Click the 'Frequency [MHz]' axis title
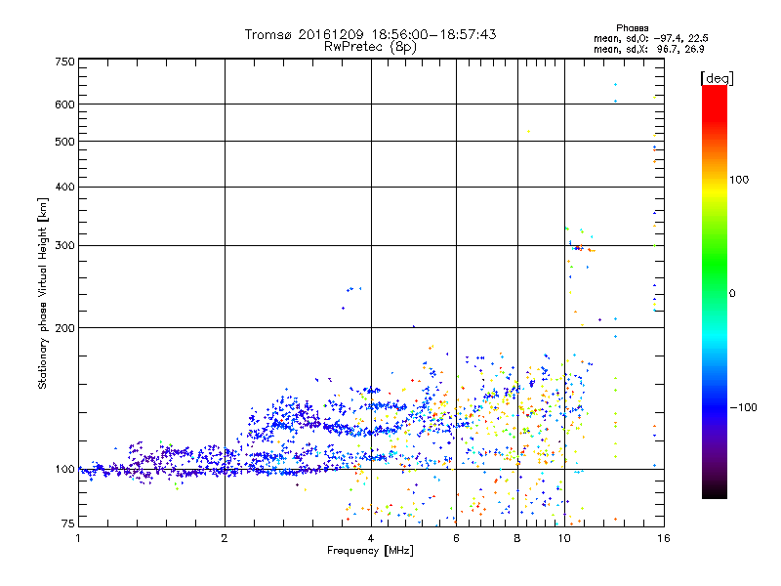The width and height of the screenshot is (781, 586). click(x=370, y=551)
